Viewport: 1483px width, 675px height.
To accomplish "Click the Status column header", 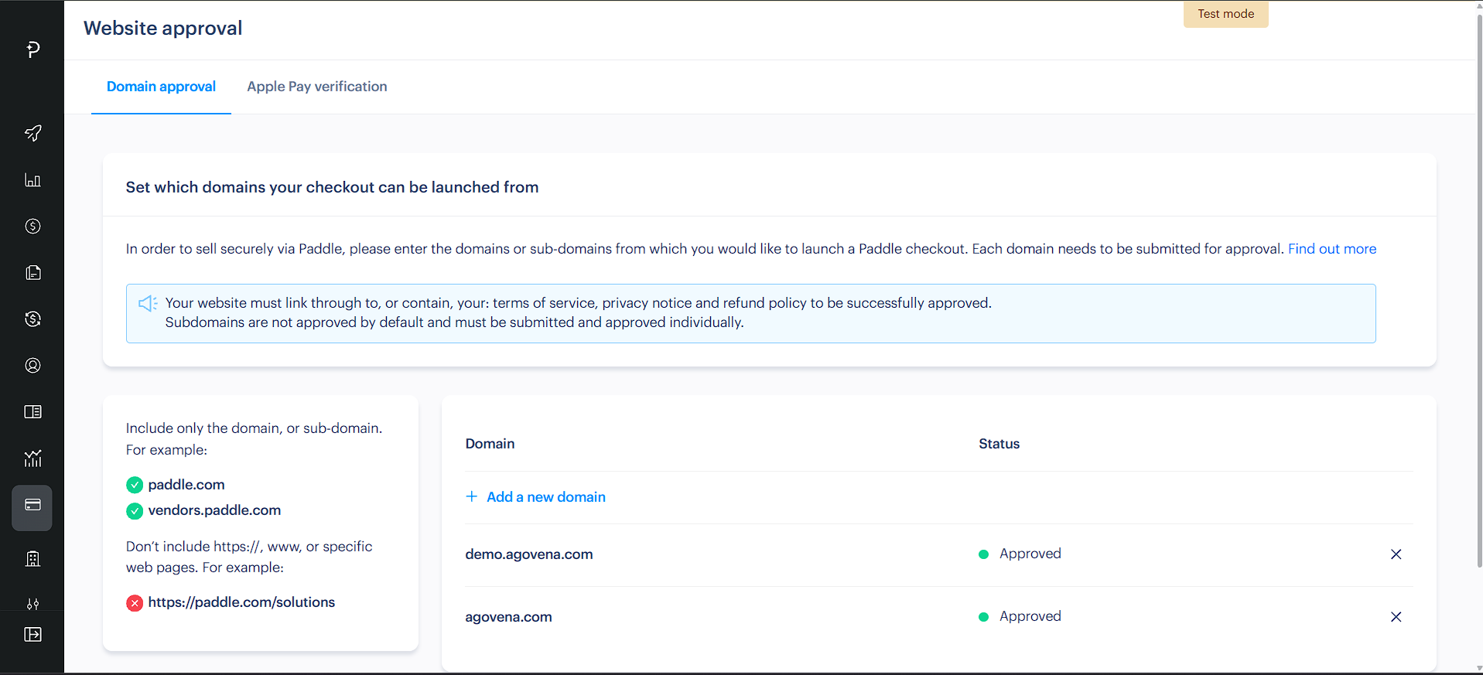I will coord(999,444).
